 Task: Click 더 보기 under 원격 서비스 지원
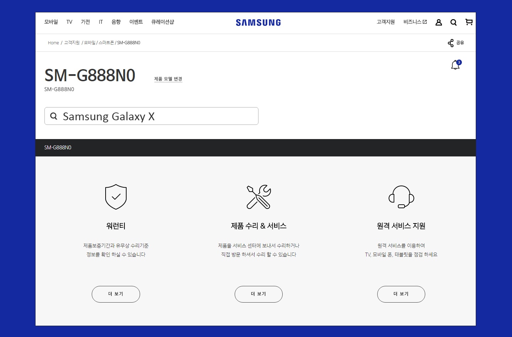tap(401, 294)
